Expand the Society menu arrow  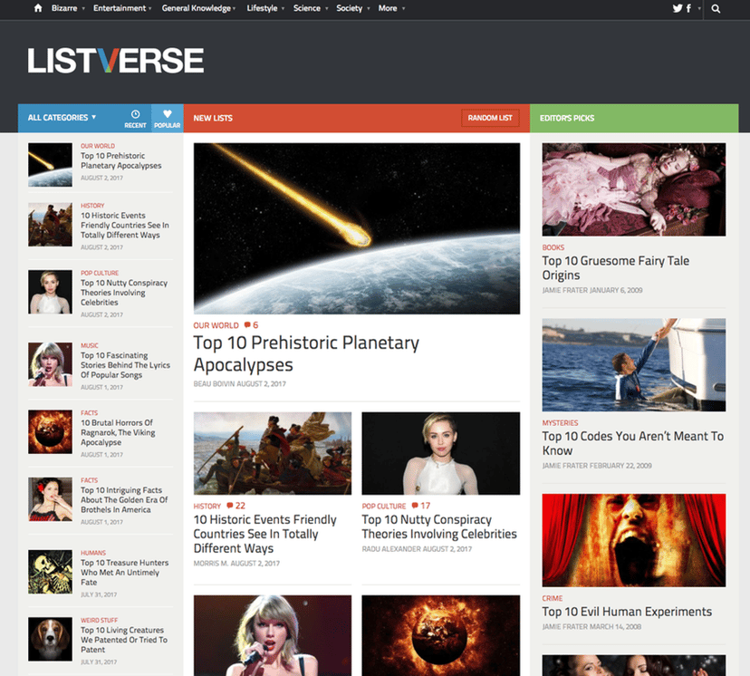369,9
